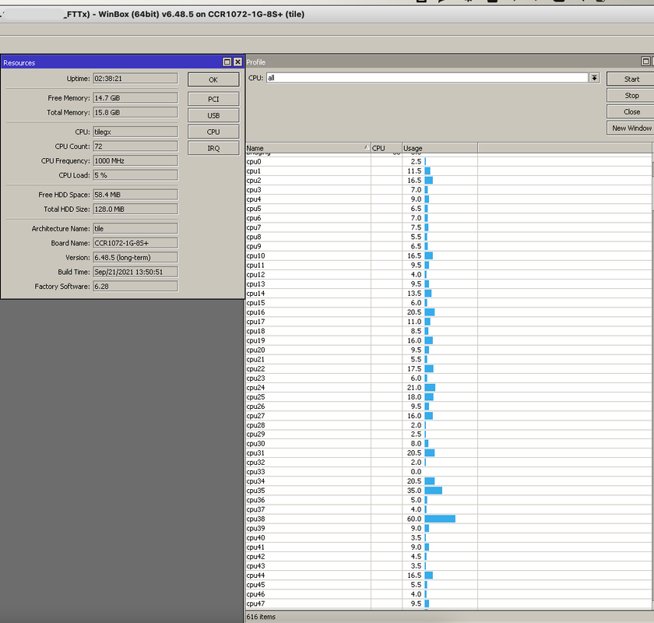
Task: Select the cpu1 row at 11.5 usage
Action: (x=448, y=171)
